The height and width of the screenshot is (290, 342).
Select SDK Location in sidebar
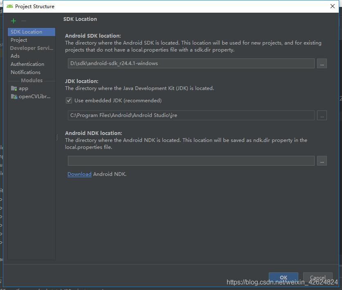[32, 32]
